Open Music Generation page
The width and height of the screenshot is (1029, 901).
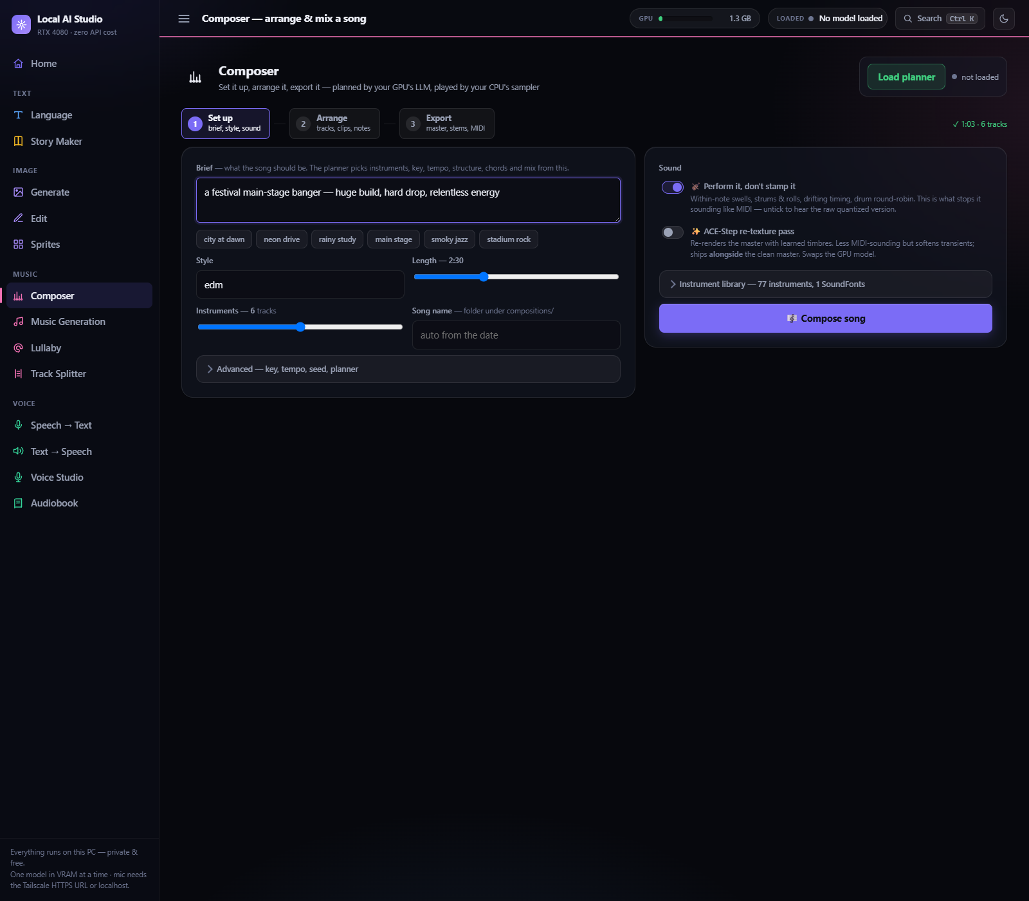[x=79, y=322]
